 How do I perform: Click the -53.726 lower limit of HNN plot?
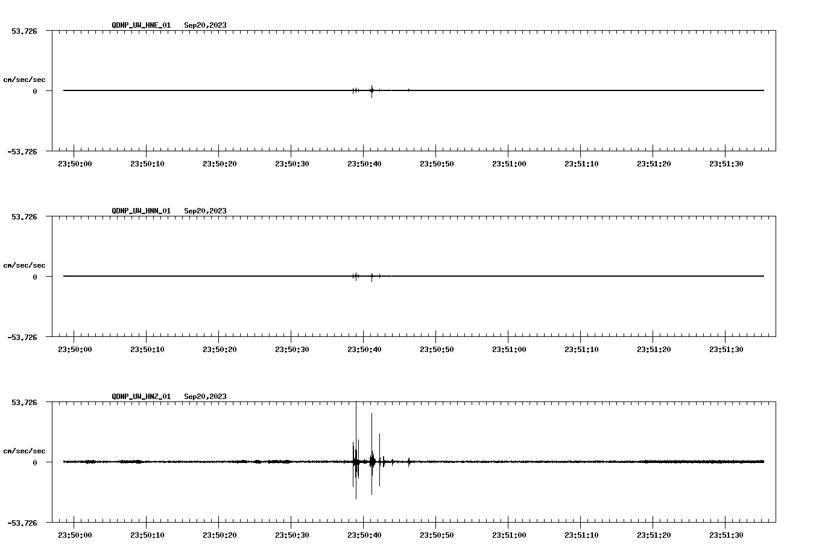(x=22, y=337)
